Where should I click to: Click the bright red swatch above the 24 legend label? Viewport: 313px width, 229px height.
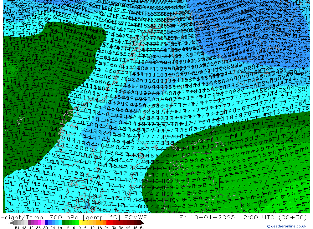108,223
